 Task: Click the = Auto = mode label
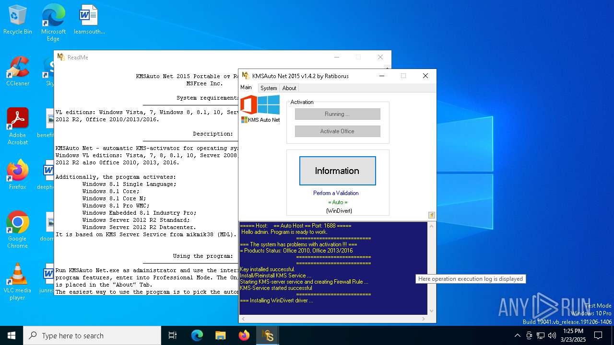click(x=338, y=202)
